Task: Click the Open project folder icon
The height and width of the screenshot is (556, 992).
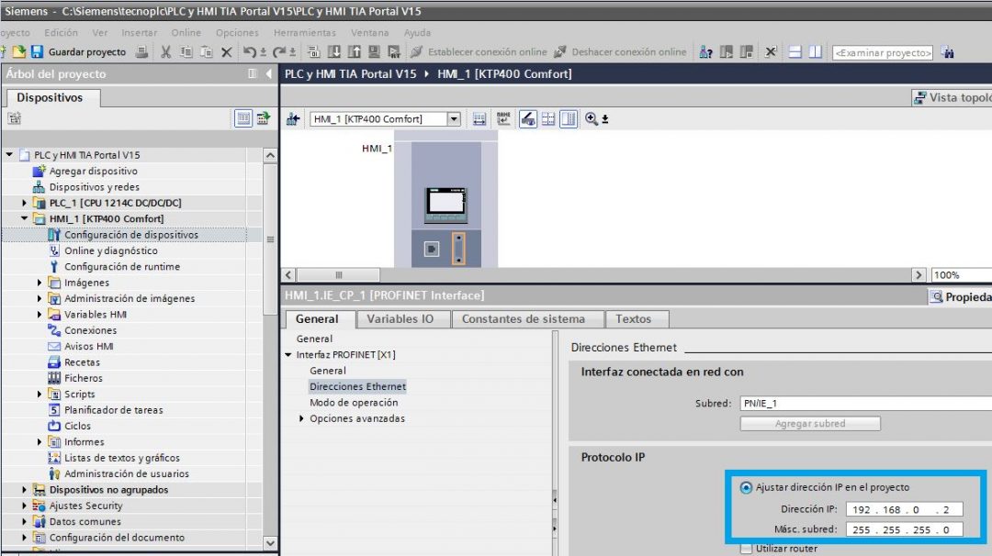Action: click(19, 51)
